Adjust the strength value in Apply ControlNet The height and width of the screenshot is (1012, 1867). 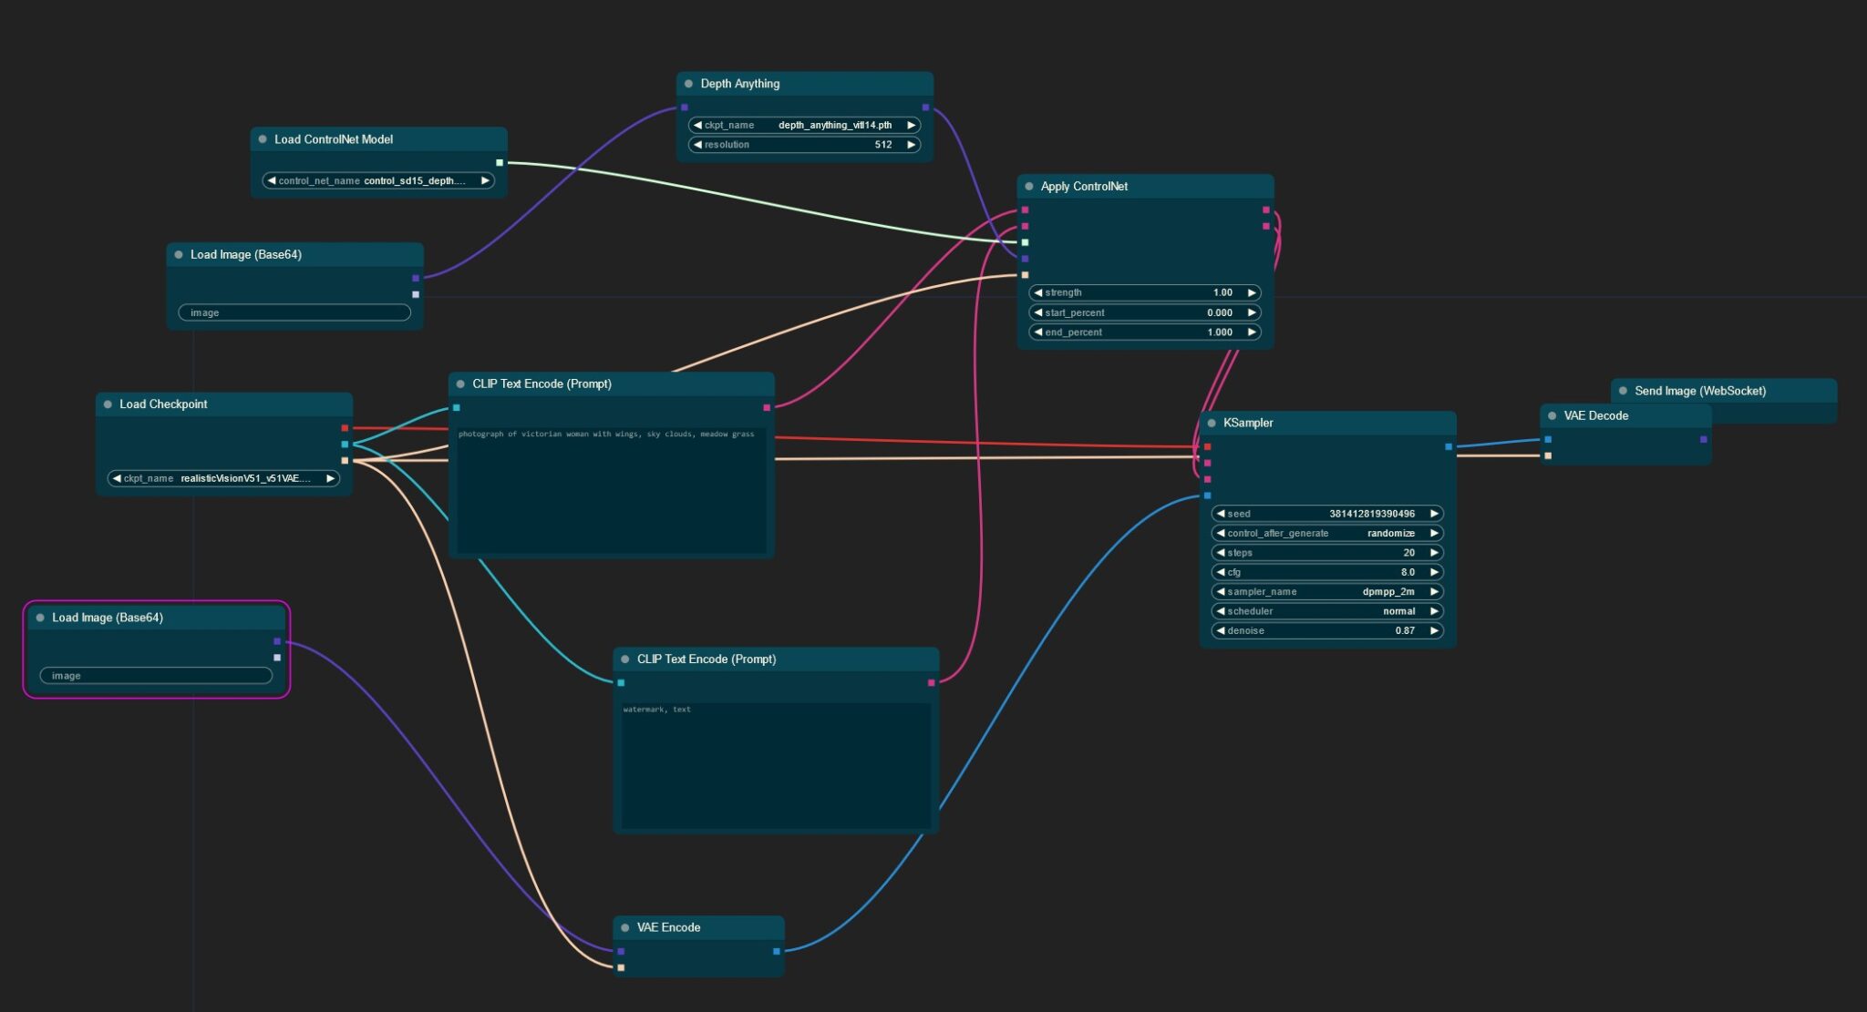(1144, 292)
